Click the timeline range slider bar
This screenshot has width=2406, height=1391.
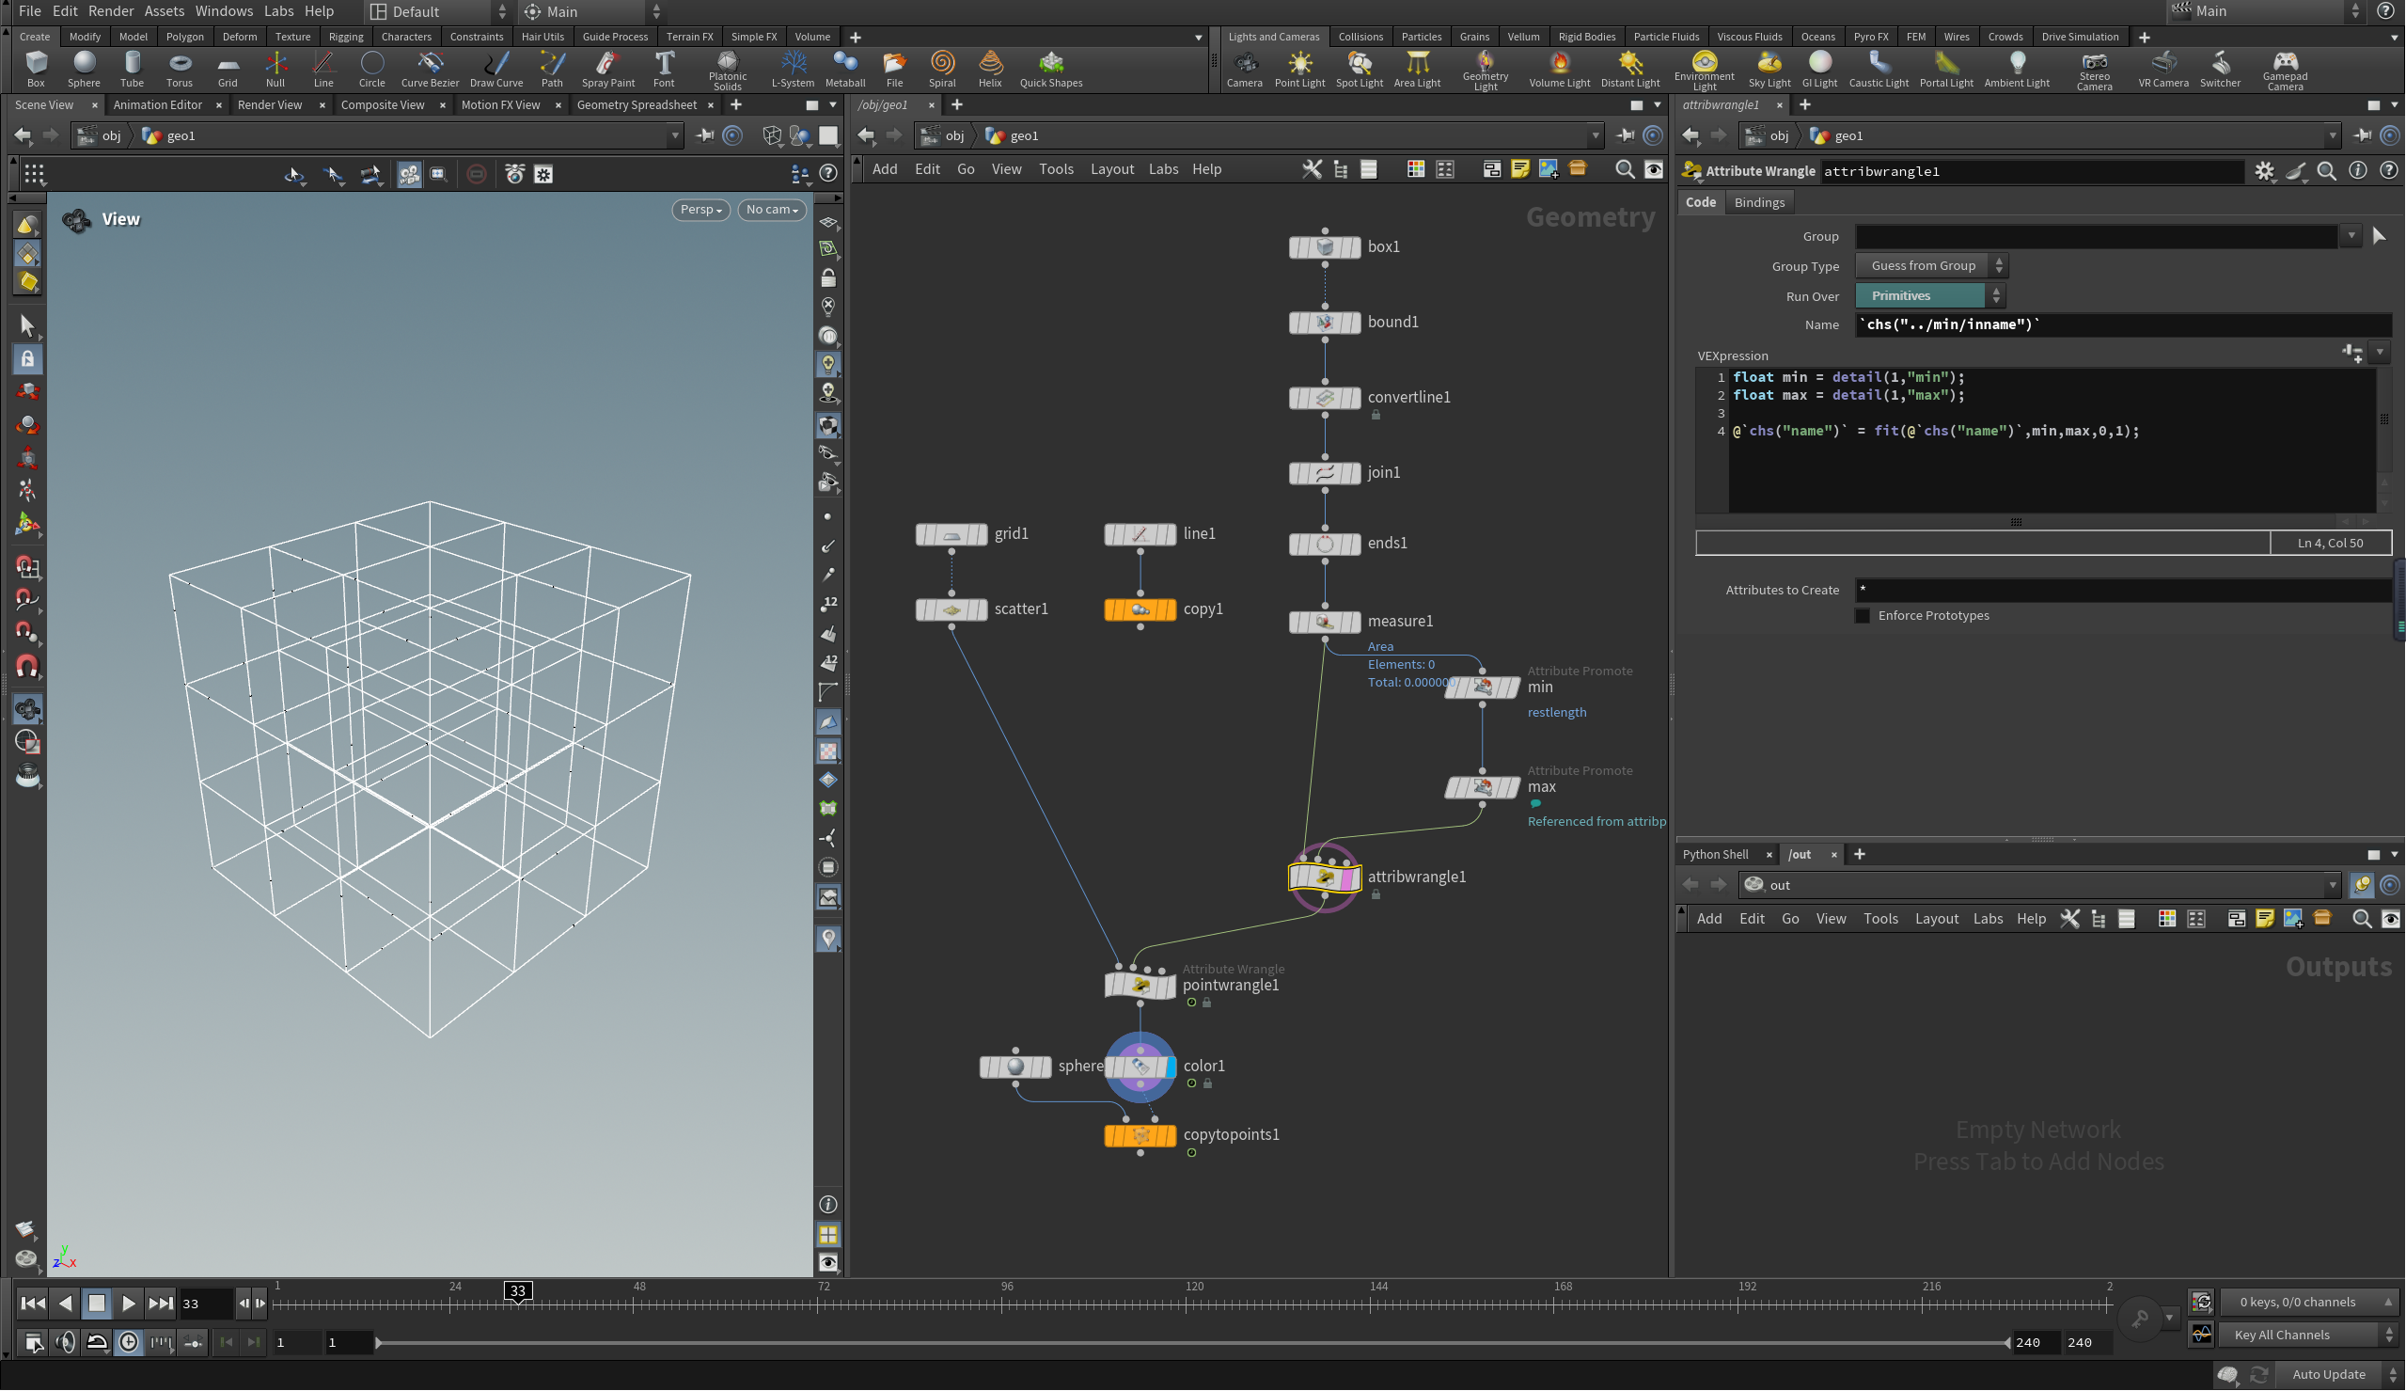coord(1191,1343)
